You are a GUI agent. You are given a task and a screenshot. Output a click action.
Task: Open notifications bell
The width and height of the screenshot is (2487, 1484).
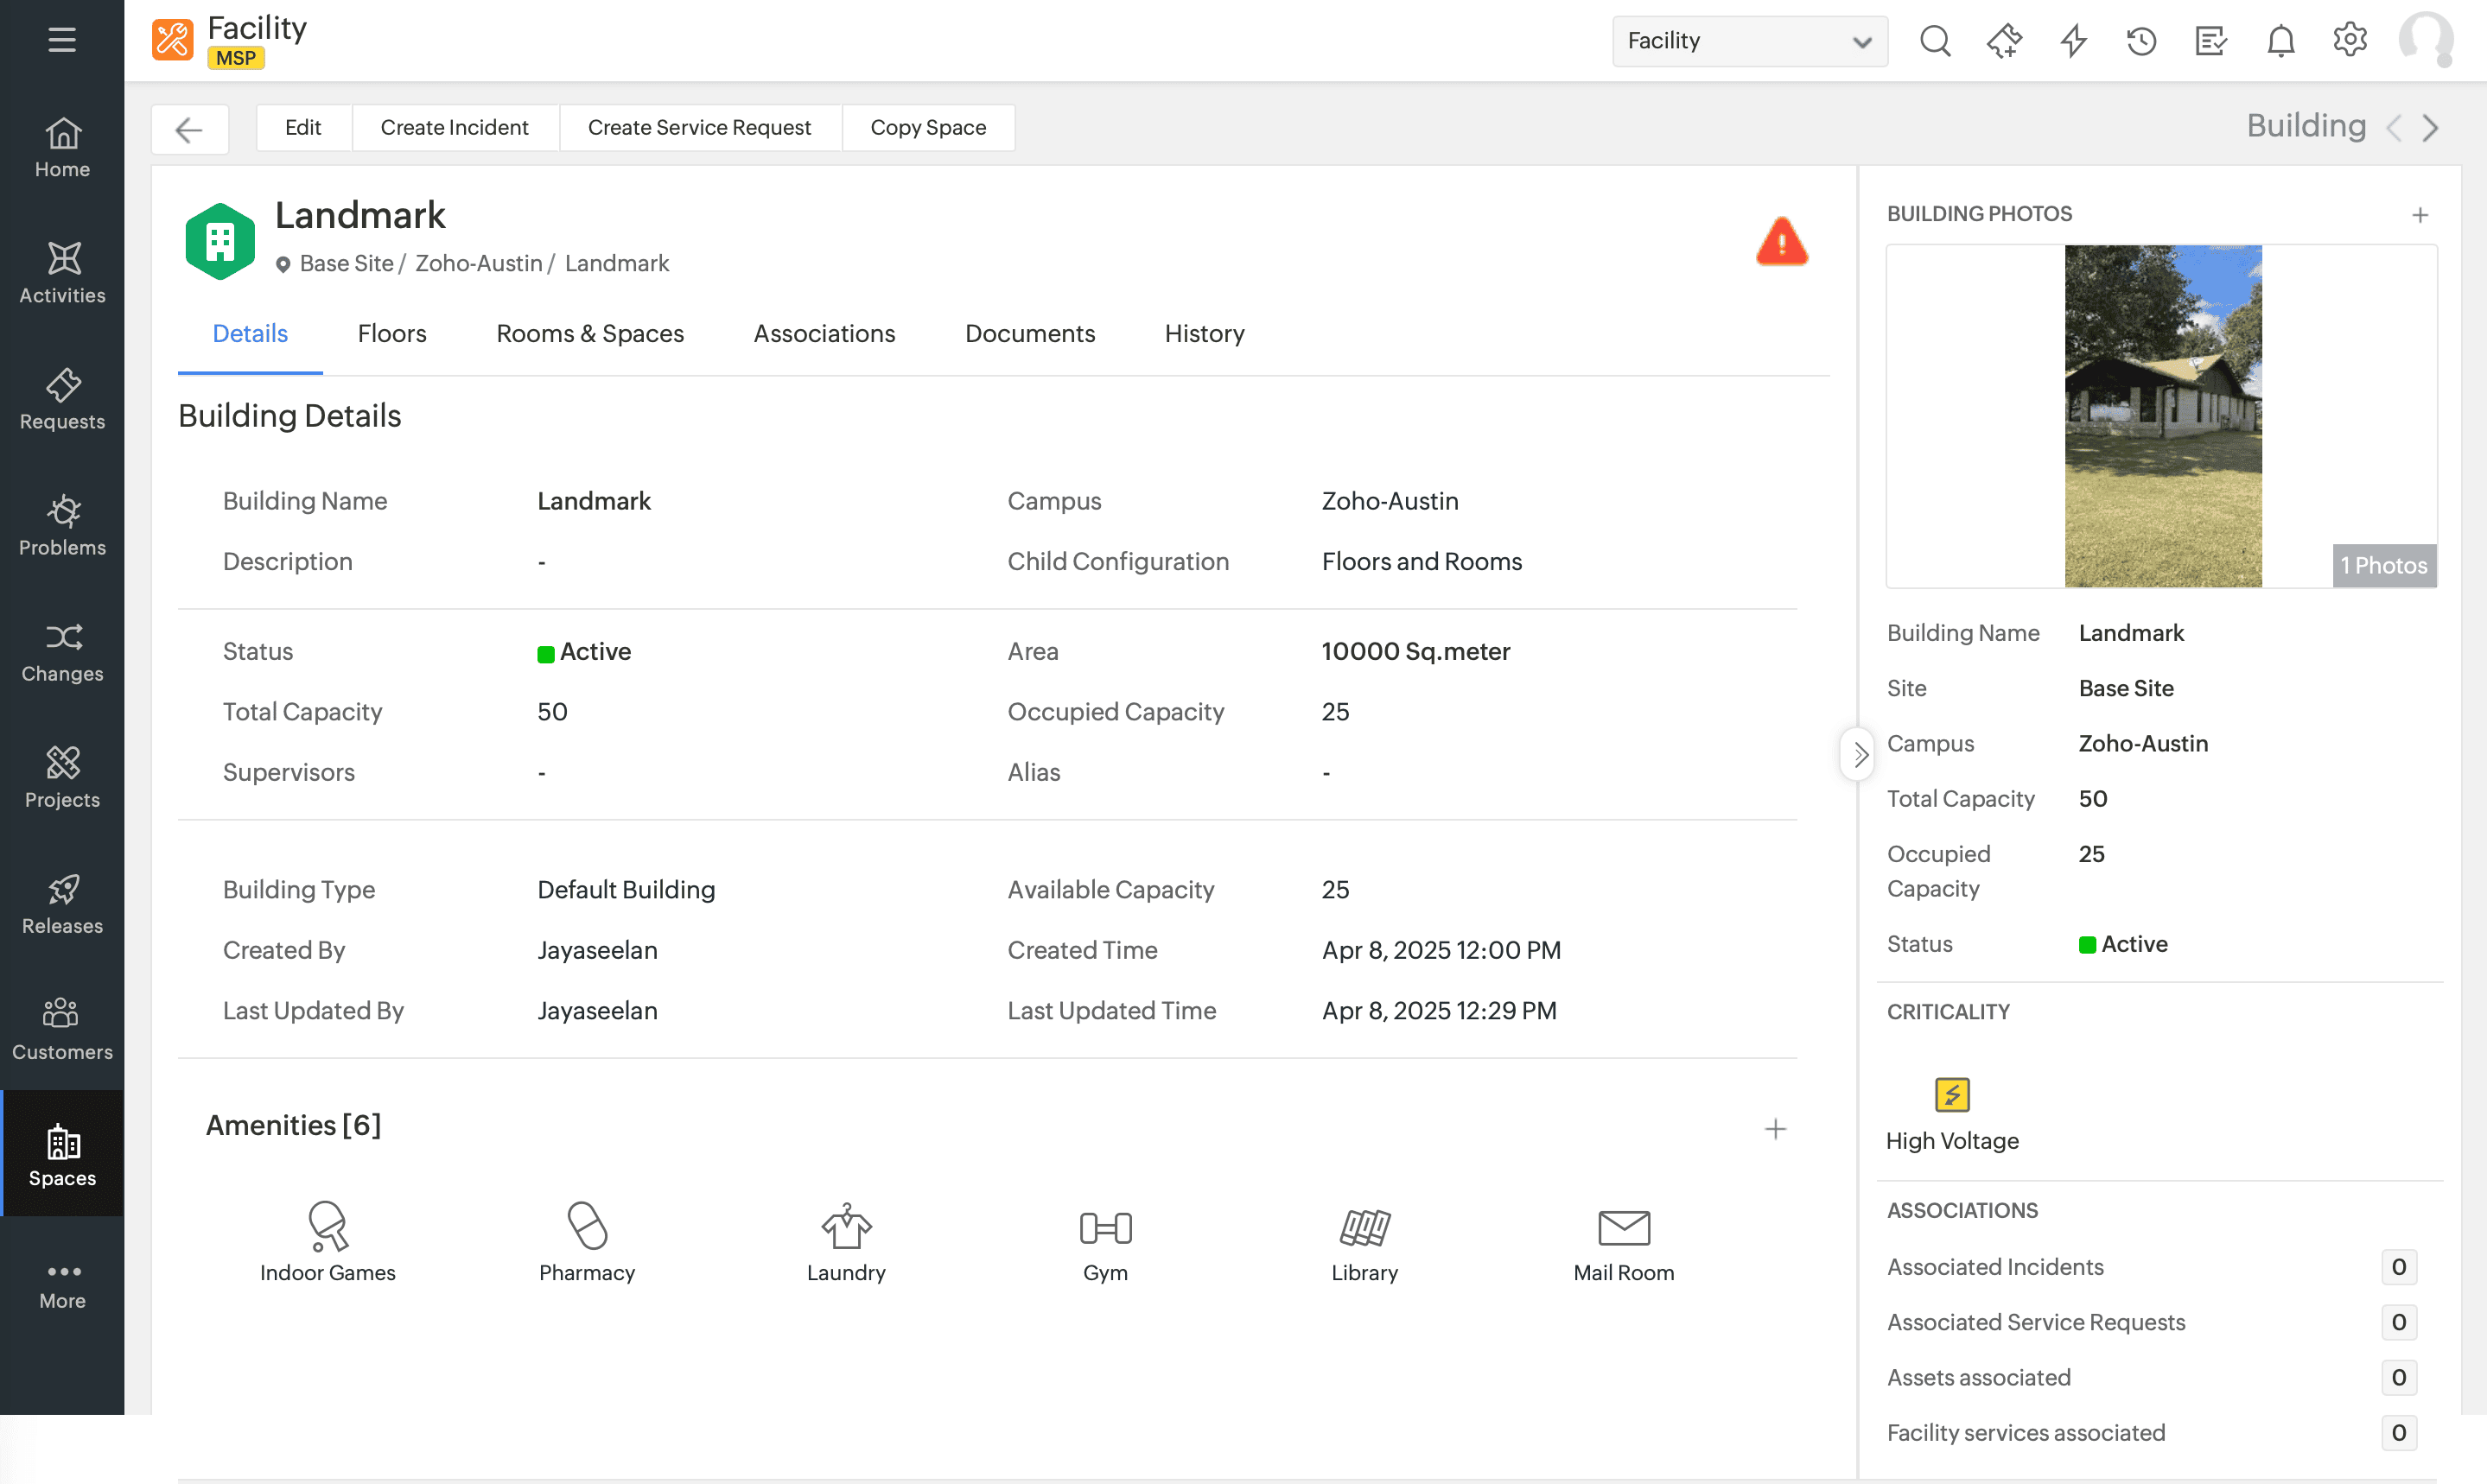coord(2280,41)
